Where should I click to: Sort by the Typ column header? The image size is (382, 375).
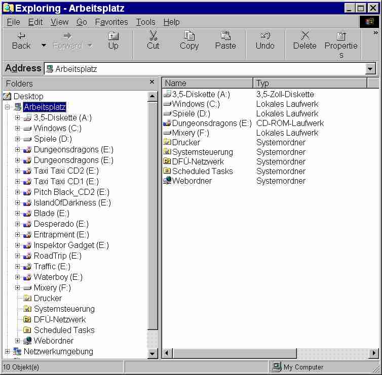pos(309,83)
